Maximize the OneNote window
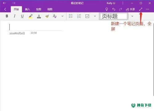The height and width of the screenshot is (111, 154). (141, 3)
